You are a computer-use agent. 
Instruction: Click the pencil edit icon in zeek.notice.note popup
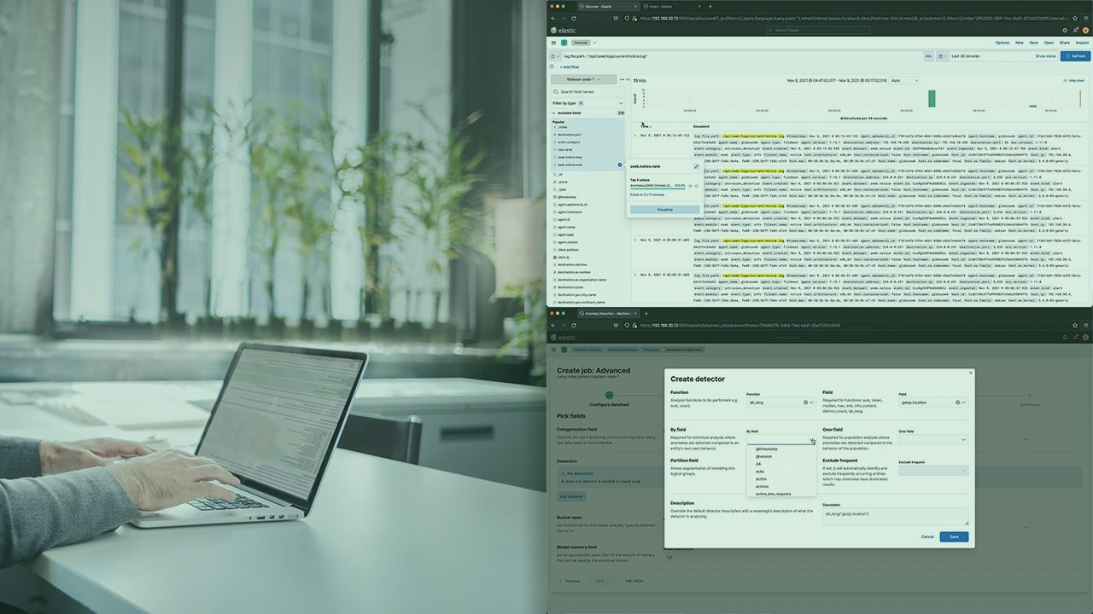[697, 166]
